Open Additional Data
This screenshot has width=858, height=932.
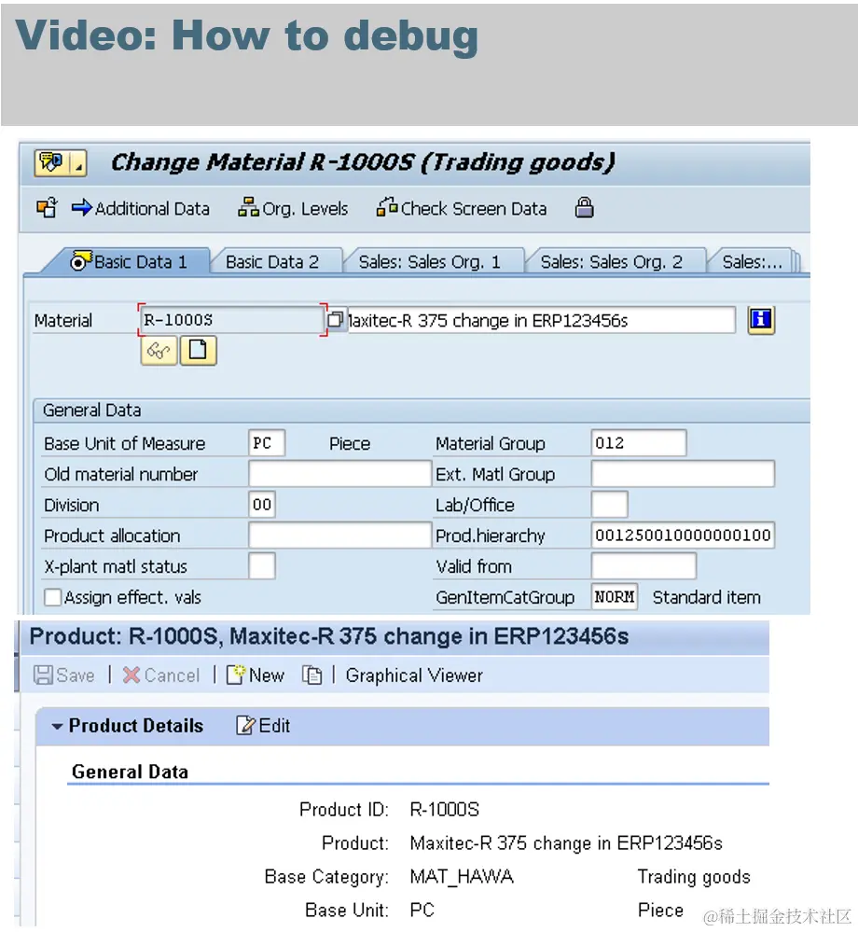click(141, 209)
